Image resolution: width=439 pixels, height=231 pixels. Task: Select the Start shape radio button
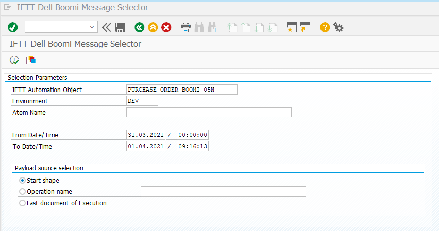[x=22, y=181]
